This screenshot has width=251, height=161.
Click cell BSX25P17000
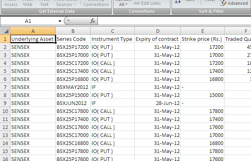point(73,55)
